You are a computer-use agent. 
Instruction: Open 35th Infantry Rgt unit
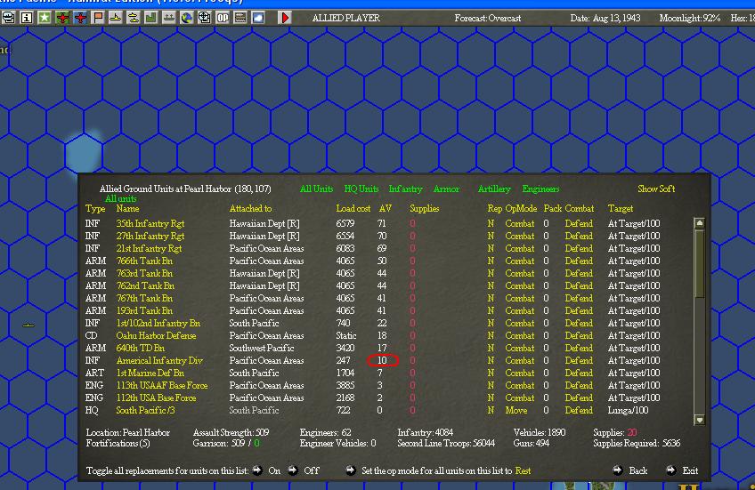tap(150, 223)
